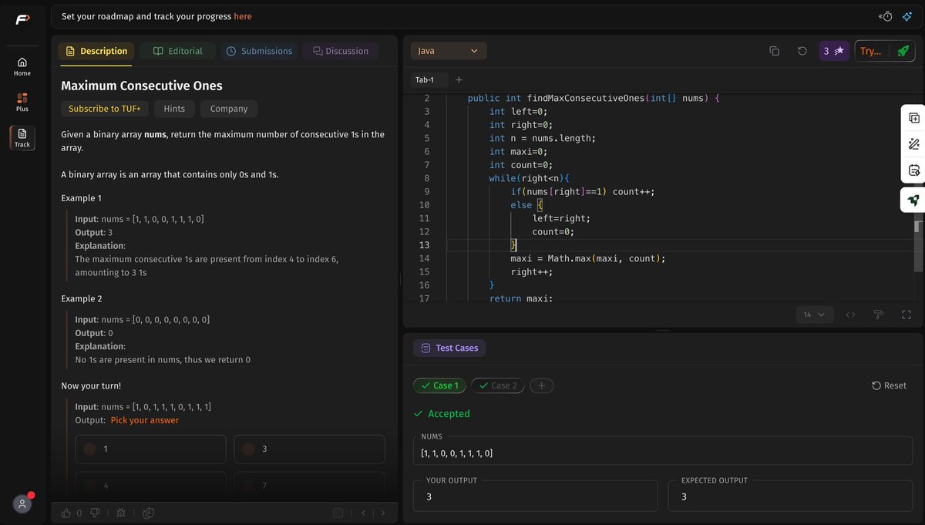Click the TUF logo in top-left corner
The image size is (925, 525).
[x=22, y=19]
